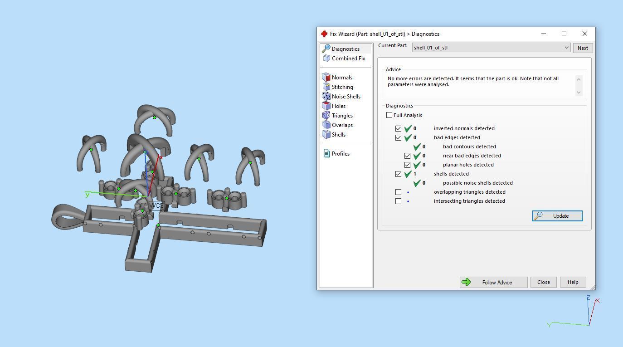
Task: Click the Shells icon in the sidebar
Action: coord(326,134)
